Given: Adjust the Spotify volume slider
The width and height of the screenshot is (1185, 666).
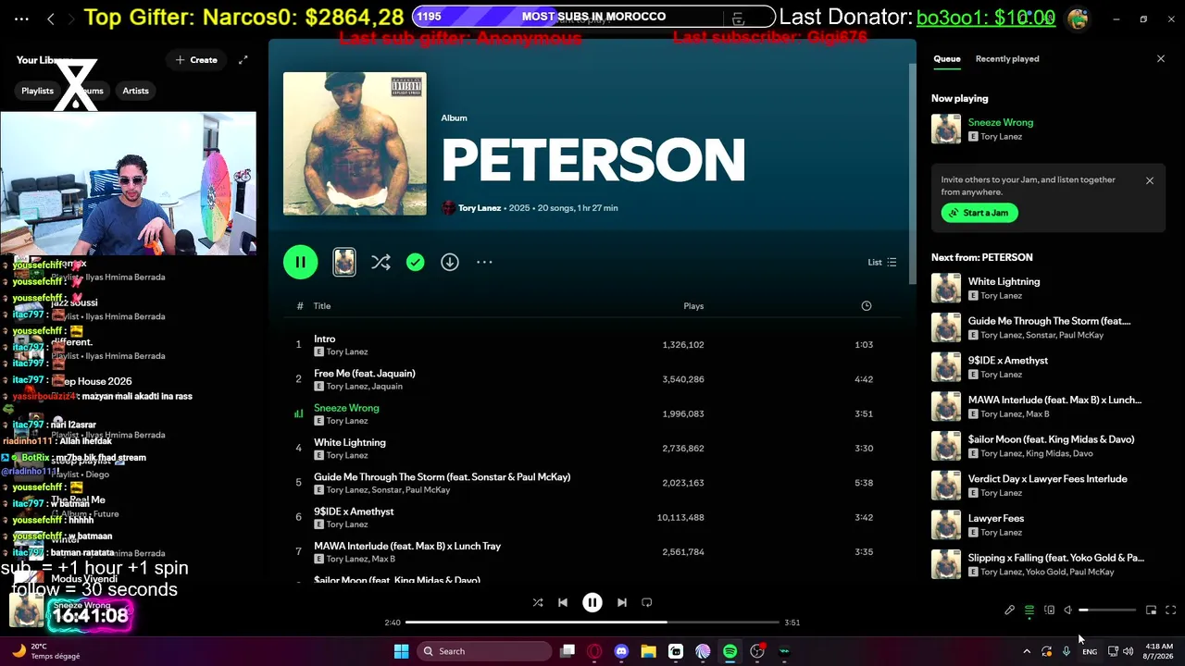Looking at the screenshot, I should coord(1107,610).
